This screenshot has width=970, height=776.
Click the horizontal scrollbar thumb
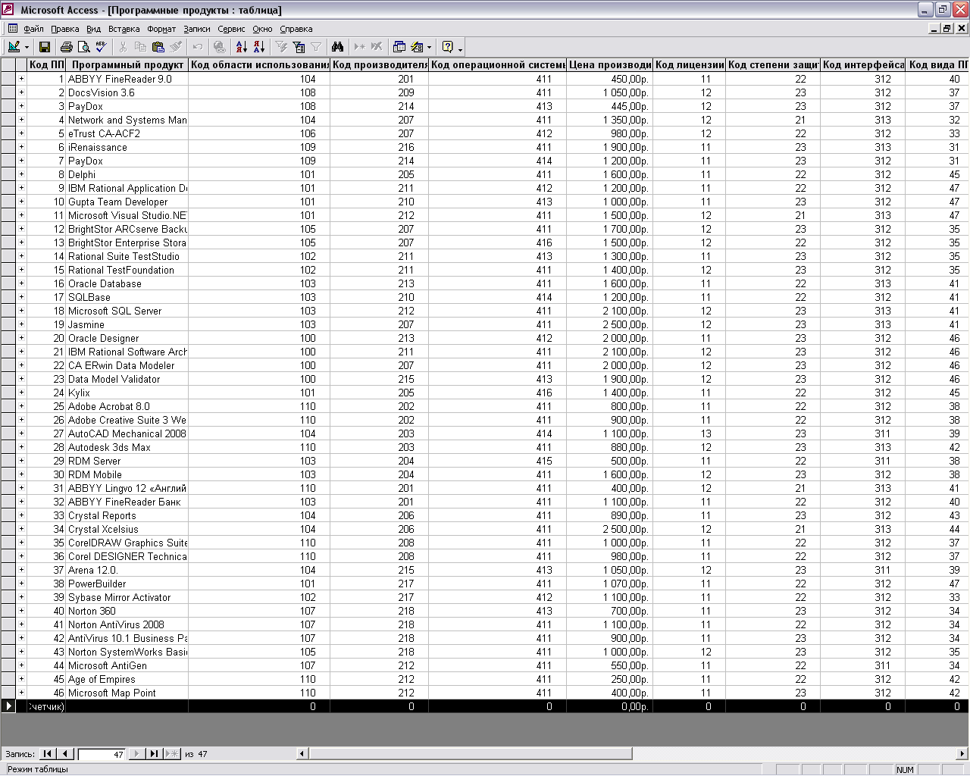(470, 753)
